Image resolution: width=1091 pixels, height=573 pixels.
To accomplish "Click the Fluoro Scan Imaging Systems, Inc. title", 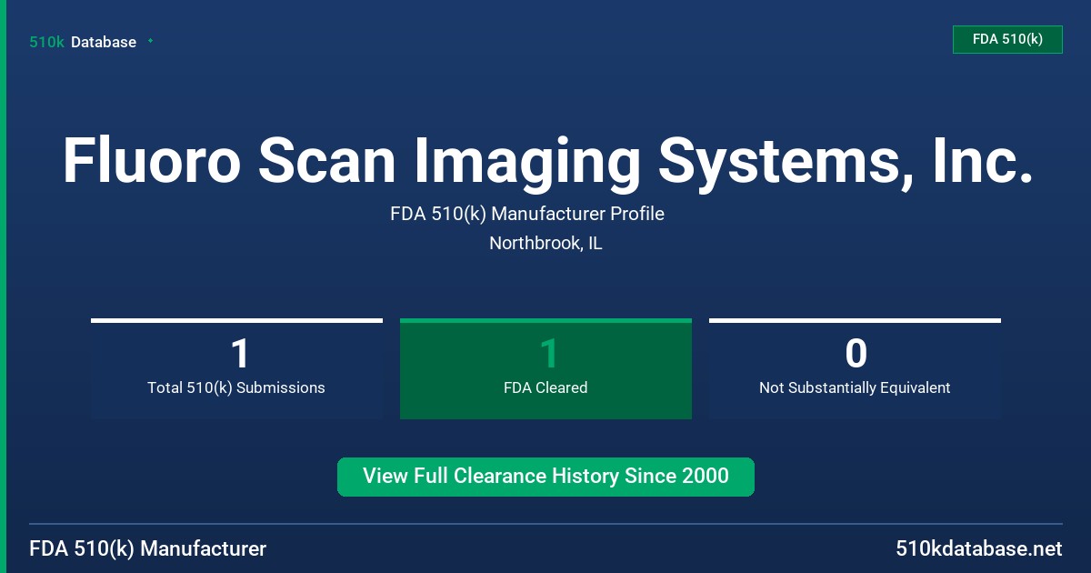I will (547, 161).
